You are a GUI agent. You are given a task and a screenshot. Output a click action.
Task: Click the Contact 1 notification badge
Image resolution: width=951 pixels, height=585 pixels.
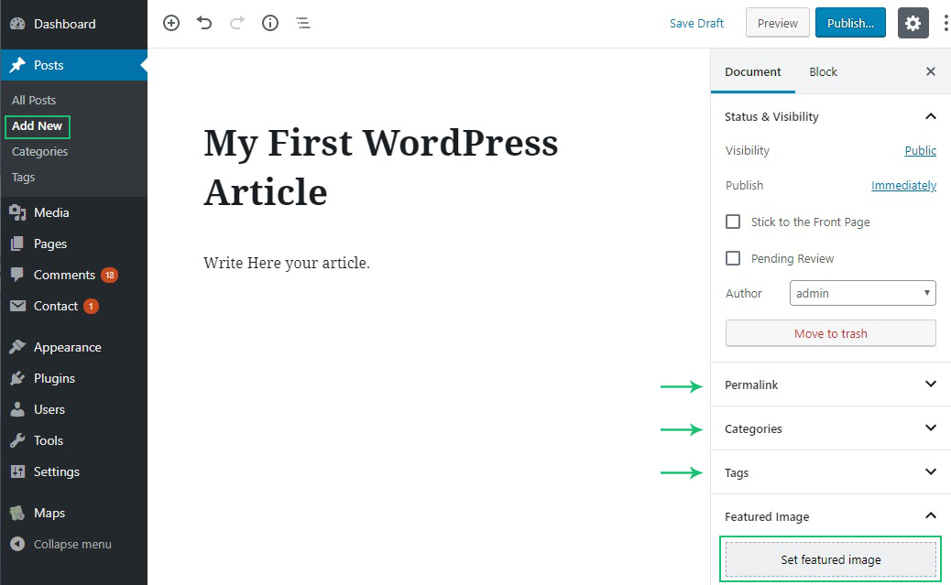tap(91, 306)
